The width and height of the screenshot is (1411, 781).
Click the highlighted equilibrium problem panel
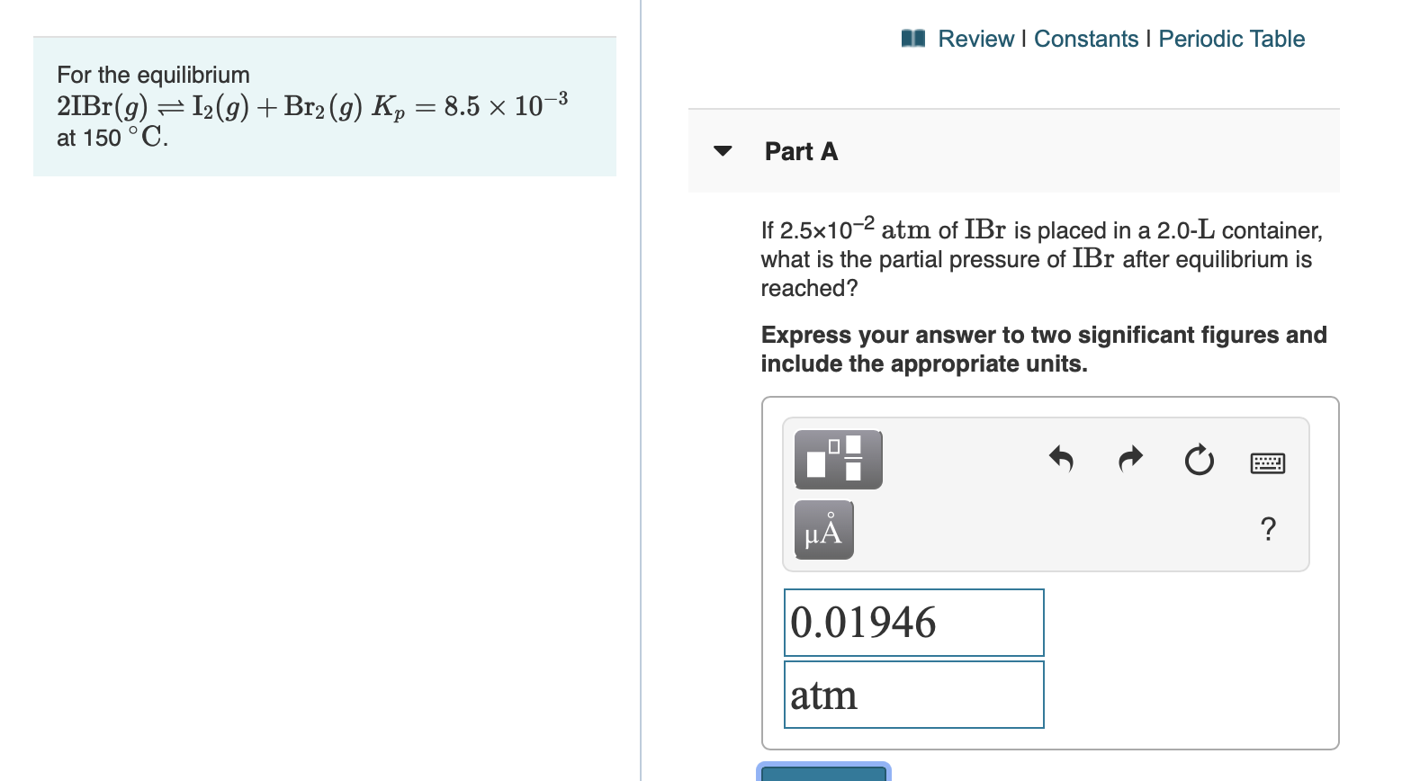tap(324, 105)
